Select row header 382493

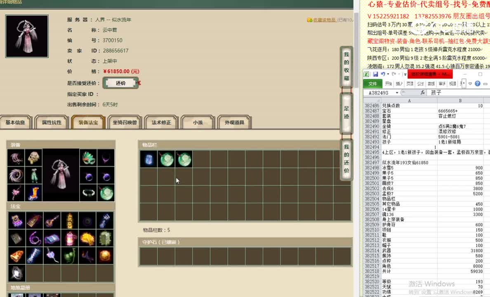pos(372,142)
